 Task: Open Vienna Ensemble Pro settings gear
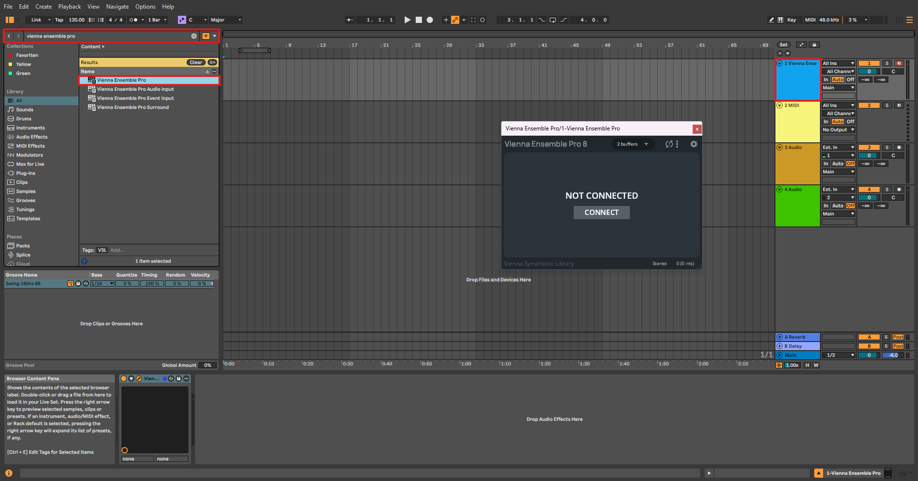694,144
